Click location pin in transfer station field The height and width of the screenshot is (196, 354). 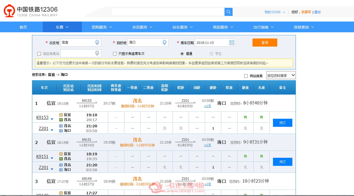click(97, 53)
